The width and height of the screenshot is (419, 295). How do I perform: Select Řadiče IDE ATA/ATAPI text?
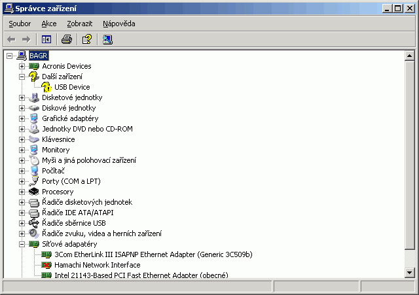(77, 213)
